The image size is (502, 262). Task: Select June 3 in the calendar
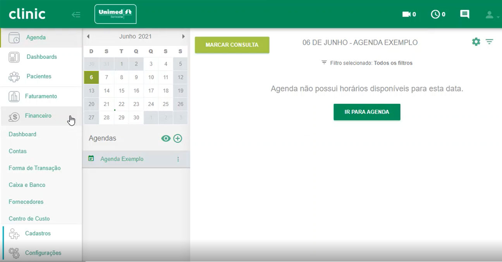[151, 64]
